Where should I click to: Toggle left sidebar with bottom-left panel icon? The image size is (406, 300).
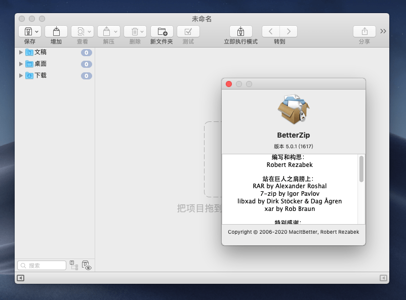pos(20,278)
